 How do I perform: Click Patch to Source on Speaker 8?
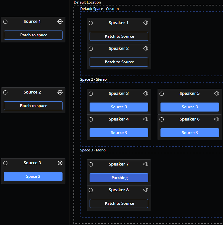click(119, 203)
